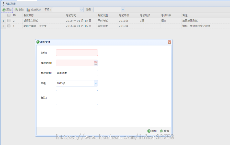Screen dimensions: 230x145
Task: Click the 考试科目 column header
Action: (x=171, y=15)
